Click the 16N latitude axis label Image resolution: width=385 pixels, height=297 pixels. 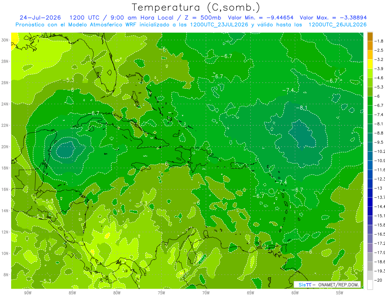(x=5, y=189)
